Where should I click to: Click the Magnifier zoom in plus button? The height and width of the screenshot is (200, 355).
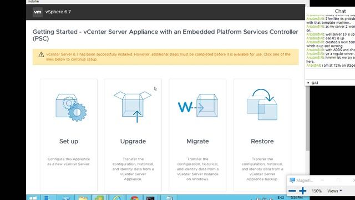[x=303, y=191]
